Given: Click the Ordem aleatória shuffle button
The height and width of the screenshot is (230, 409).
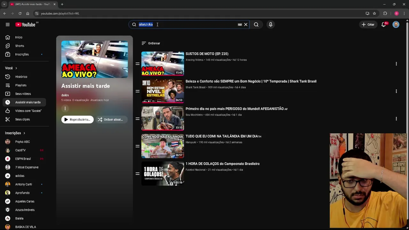Looking at the screenshot, I should (x=111, y=119).
